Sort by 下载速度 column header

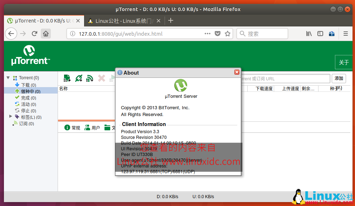coord(261,89)
